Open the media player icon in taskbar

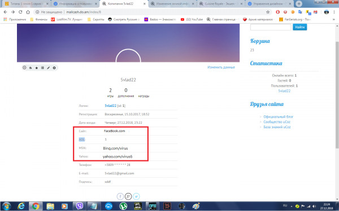[64, 206]
